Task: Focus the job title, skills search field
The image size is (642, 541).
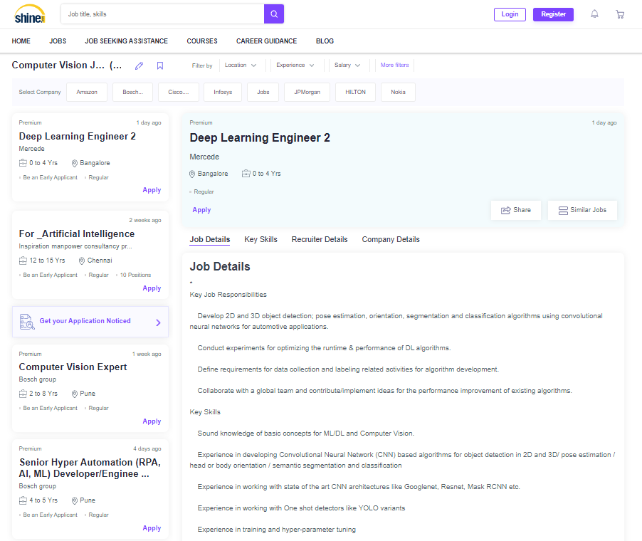Action: pyautogui.click(x=162, y=14)
